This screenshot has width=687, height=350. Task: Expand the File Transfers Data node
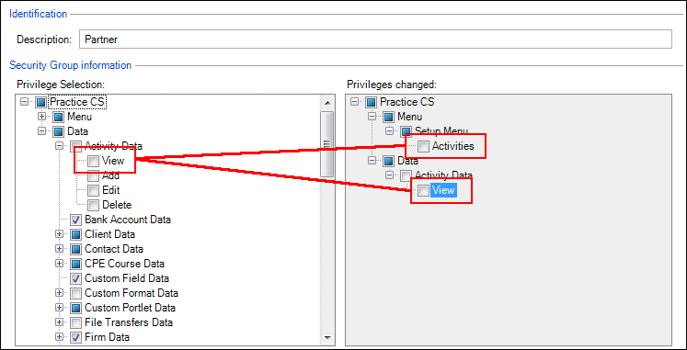coord(60,322)
